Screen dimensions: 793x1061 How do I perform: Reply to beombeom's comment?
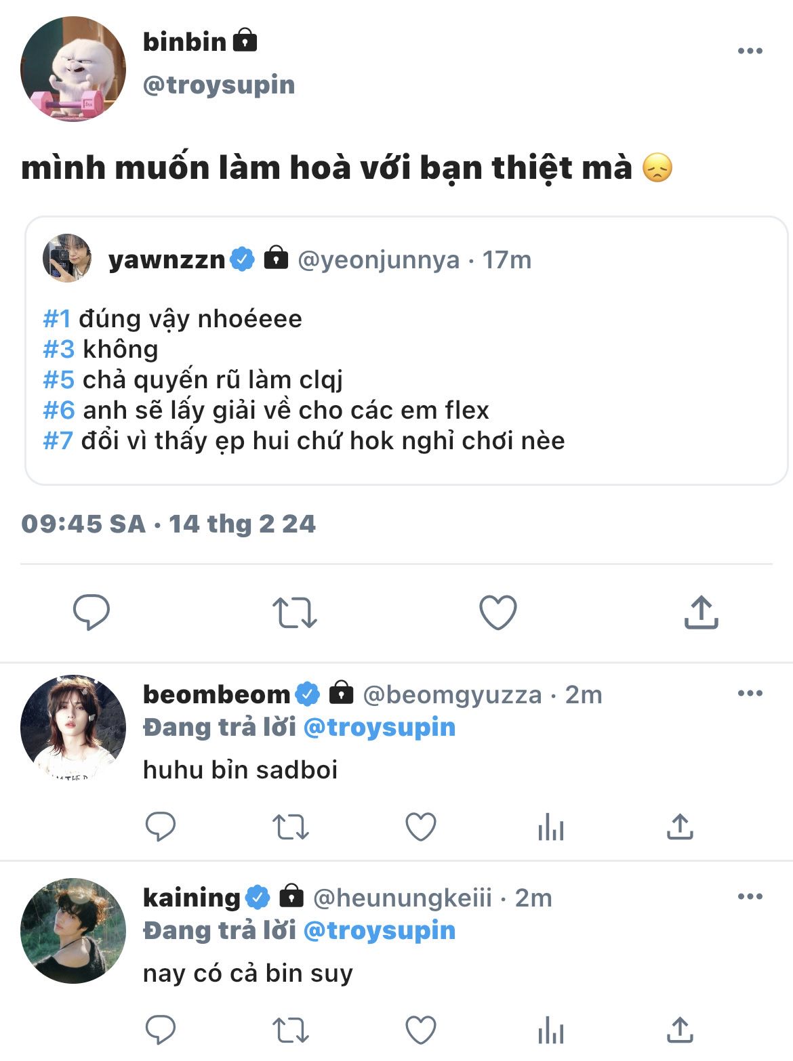[161, 827]
